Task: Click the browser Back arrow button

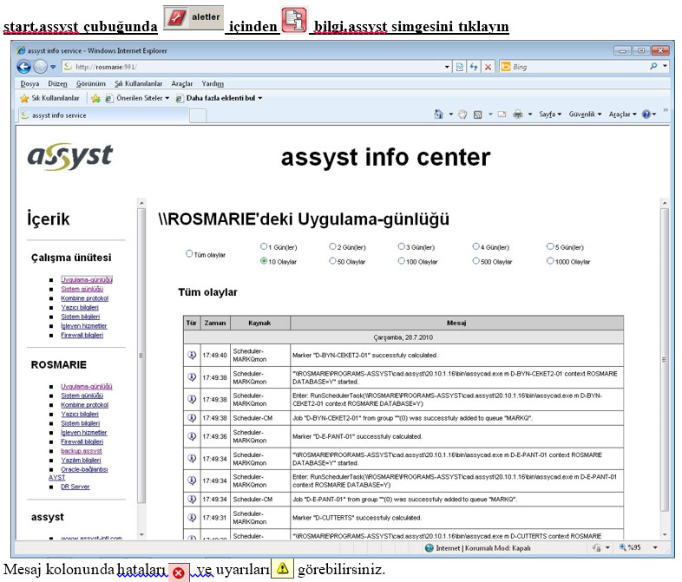Action: tap(24, 67)
